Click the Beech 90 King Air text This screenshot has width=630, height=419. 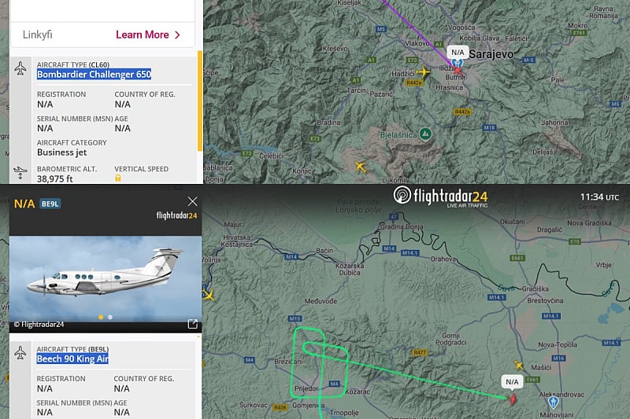pos(72,358)
